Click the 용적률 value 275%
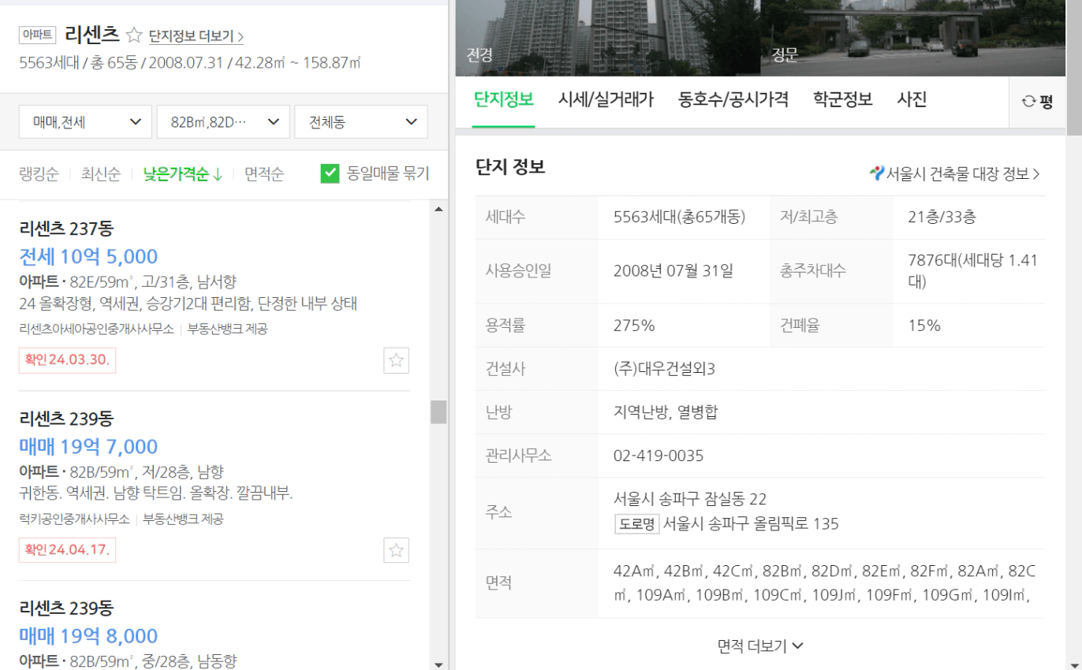This screenshot has height=670, width=1082. (x=634, y=326)
